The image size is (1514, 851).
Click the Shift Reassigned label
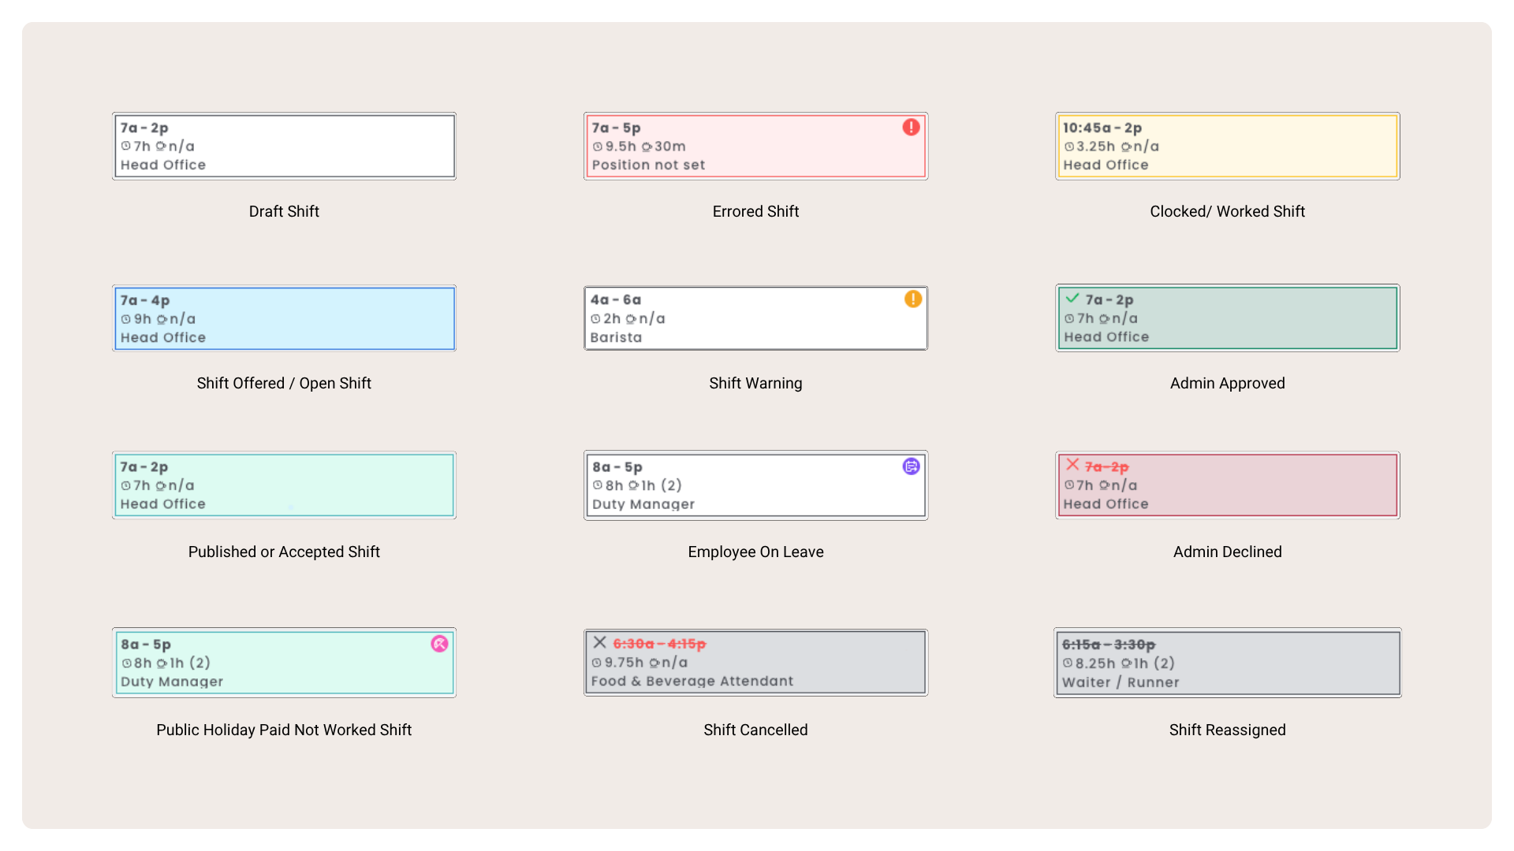tap(1226, 730)
